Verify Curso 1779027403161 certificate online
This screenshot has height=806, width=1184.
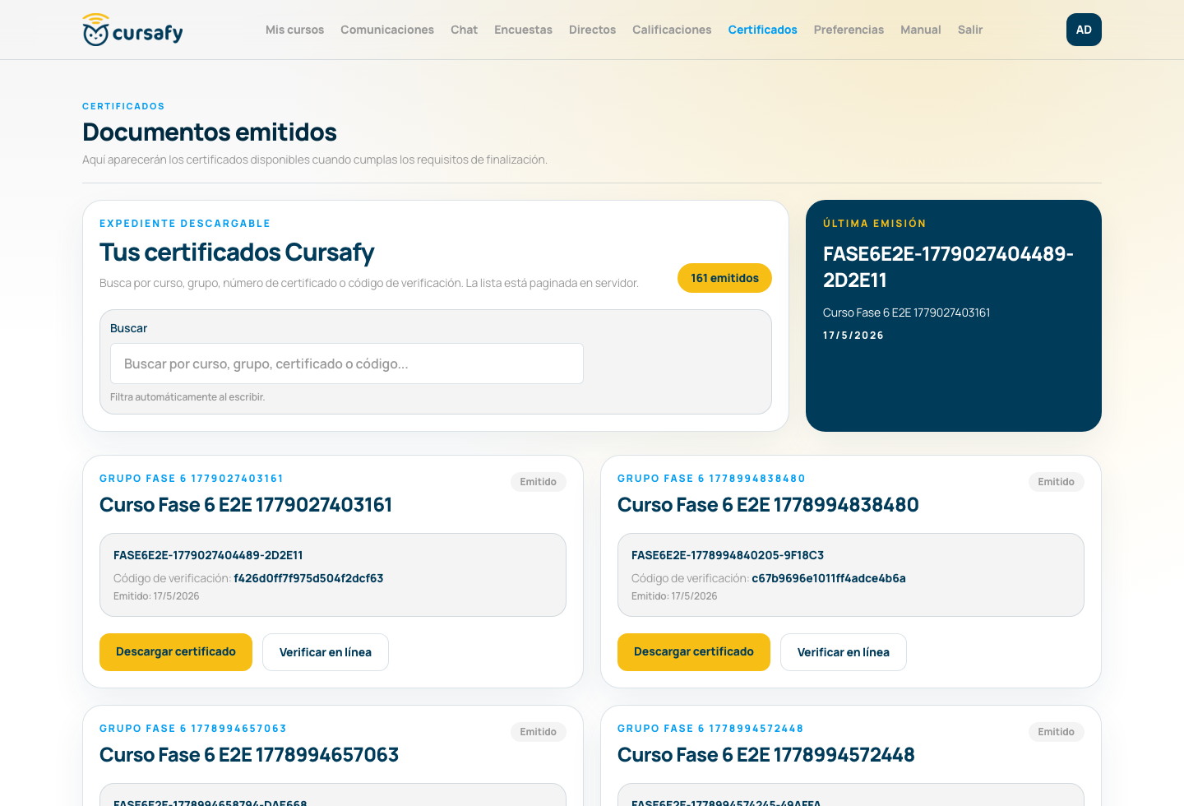point(326,652)
